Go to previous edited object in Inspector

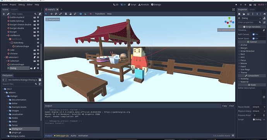tap(257, 14)
